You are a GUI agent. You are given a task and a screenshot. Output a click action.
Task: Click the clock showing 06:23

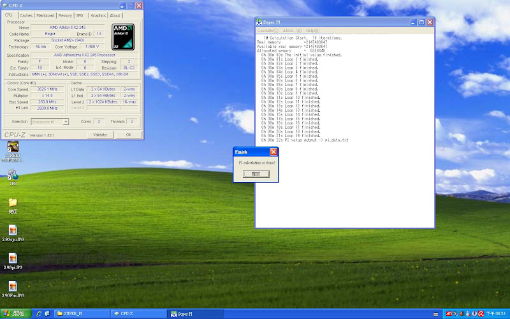point(496,314)
